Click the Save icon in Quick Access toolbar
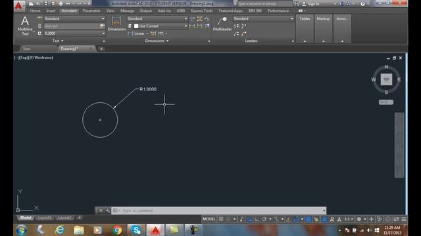 45,4
